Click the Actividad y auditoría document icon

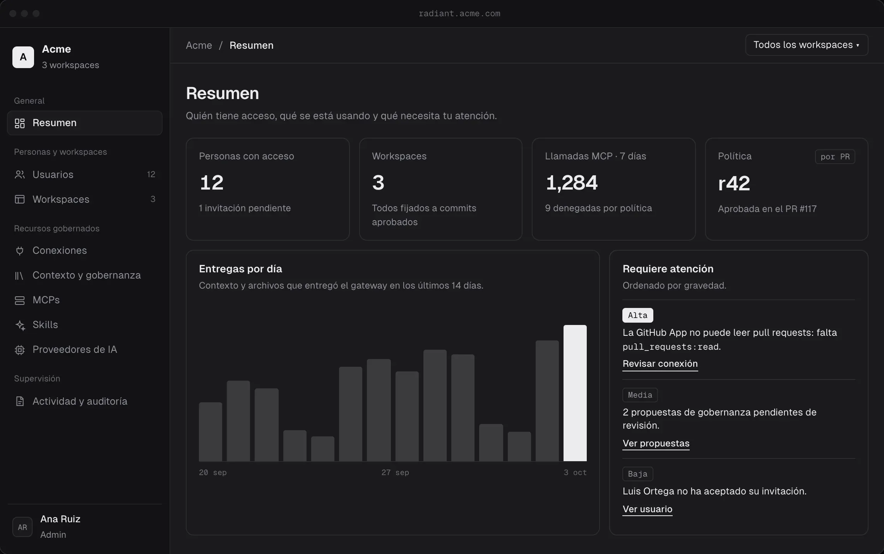tap(20, 401)
